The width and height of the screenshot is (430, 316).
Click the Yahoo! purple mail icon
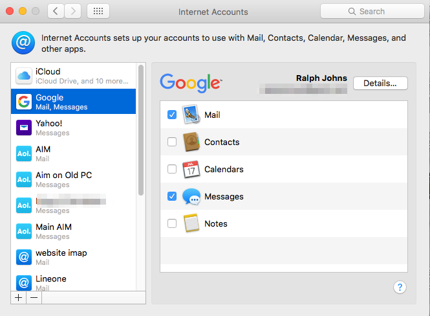coord(23,128)
